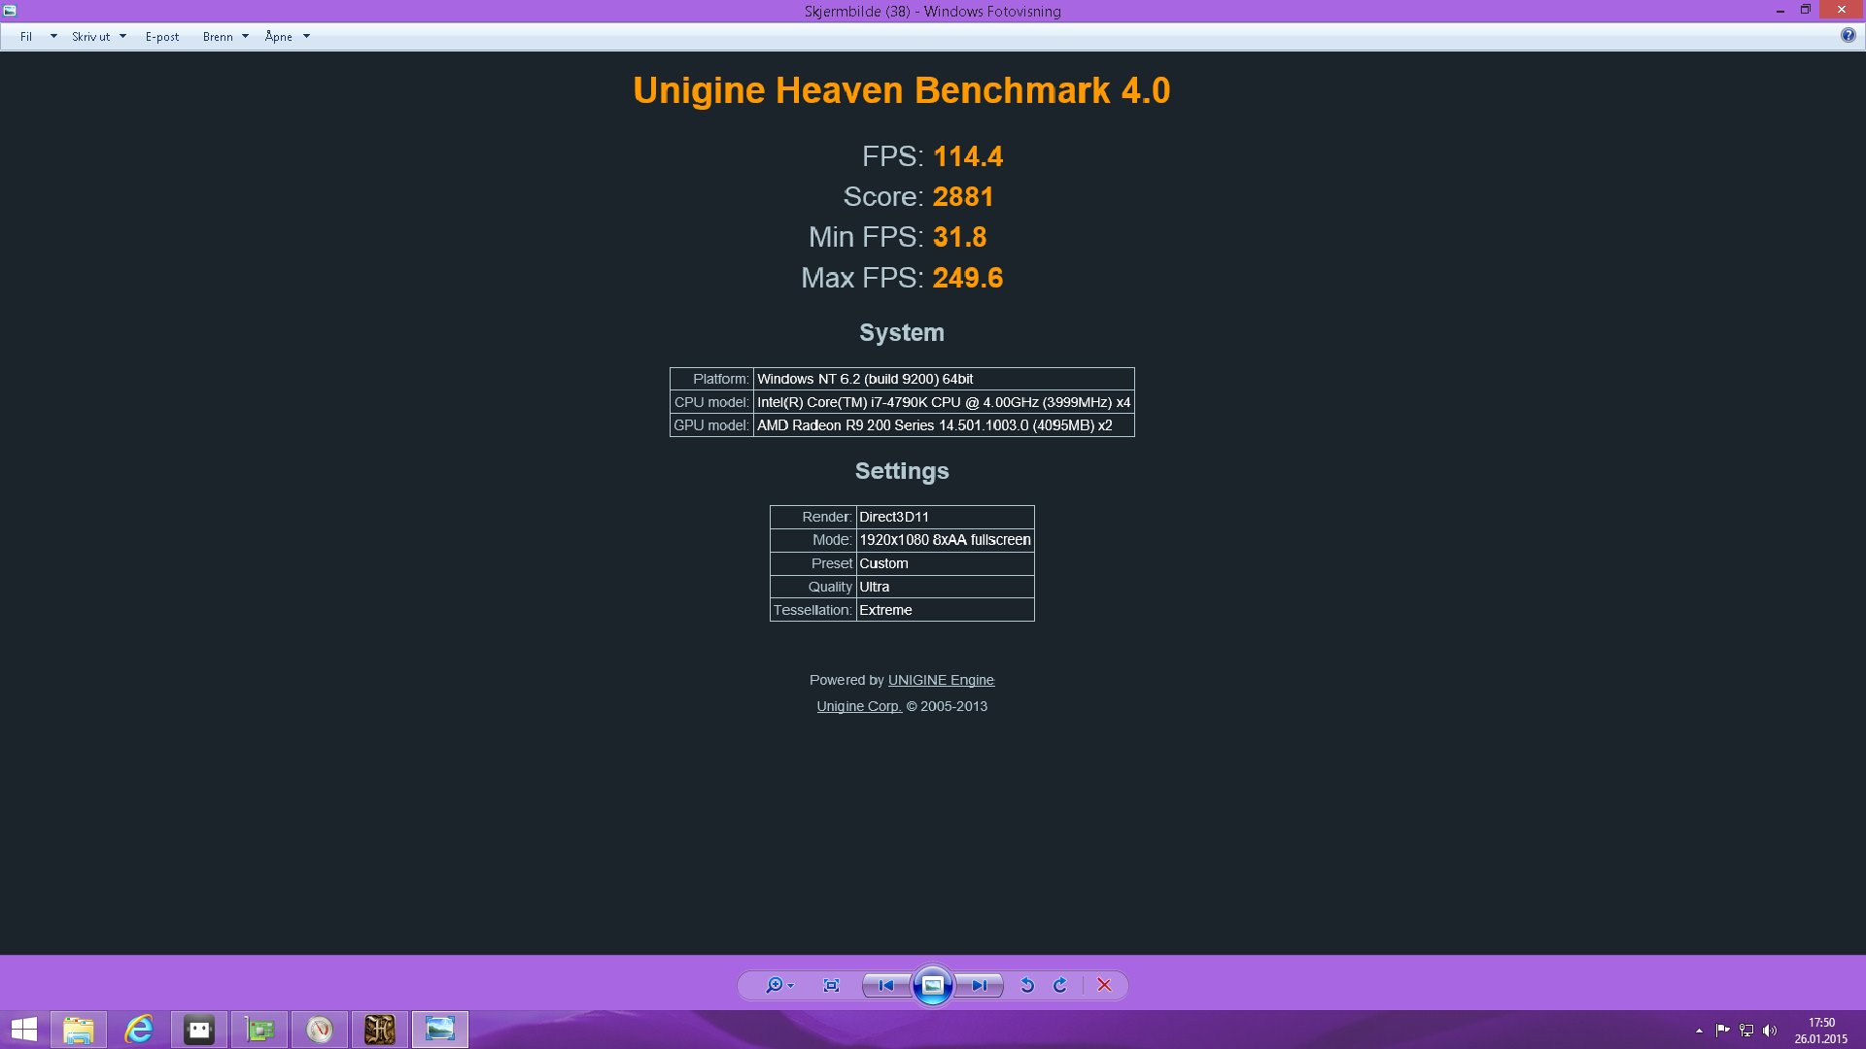Expand the Åpne dropdown arrow
This screenshot has height=1049, width=1866.
[x=306, y=37]
